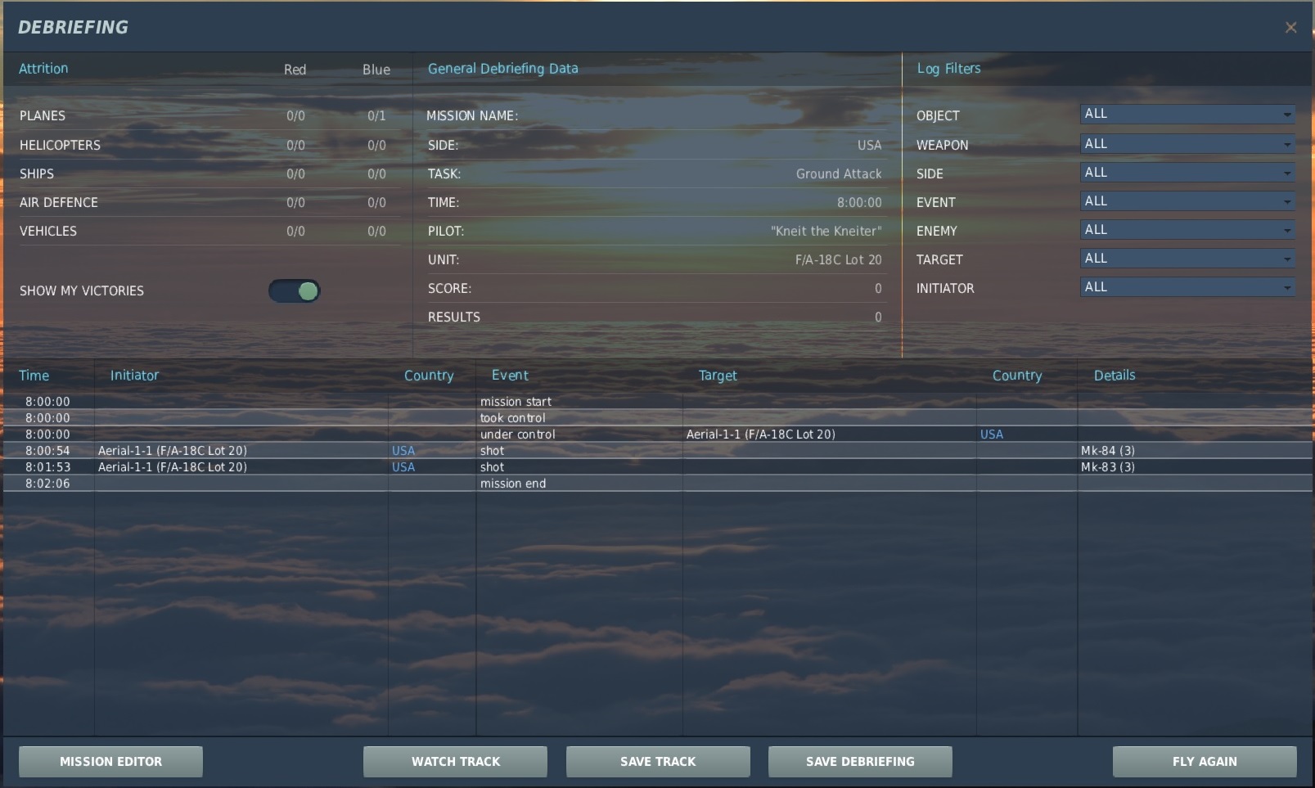The image size is (1315, 788).
Task: Open the TARGET filter dropdown
Action: 1187,259
